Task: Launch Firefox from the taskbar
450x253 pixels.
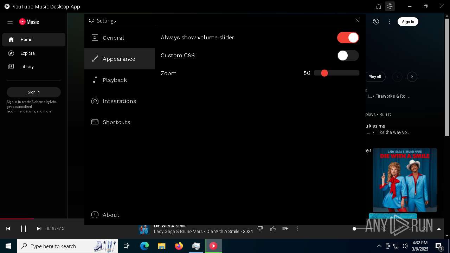Action: pyautogui.click(x=179, y=246)
